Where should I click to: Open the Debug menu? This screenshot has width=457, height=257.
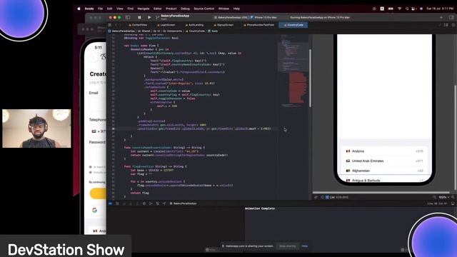(x=185, y=9)
